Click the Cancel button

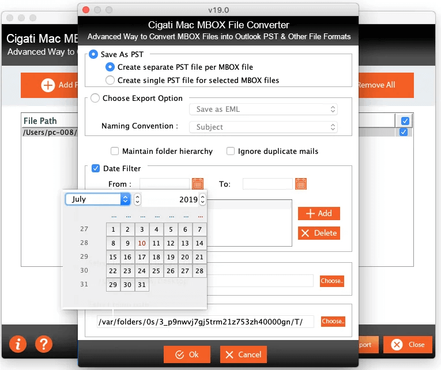[x=244, y=354]
